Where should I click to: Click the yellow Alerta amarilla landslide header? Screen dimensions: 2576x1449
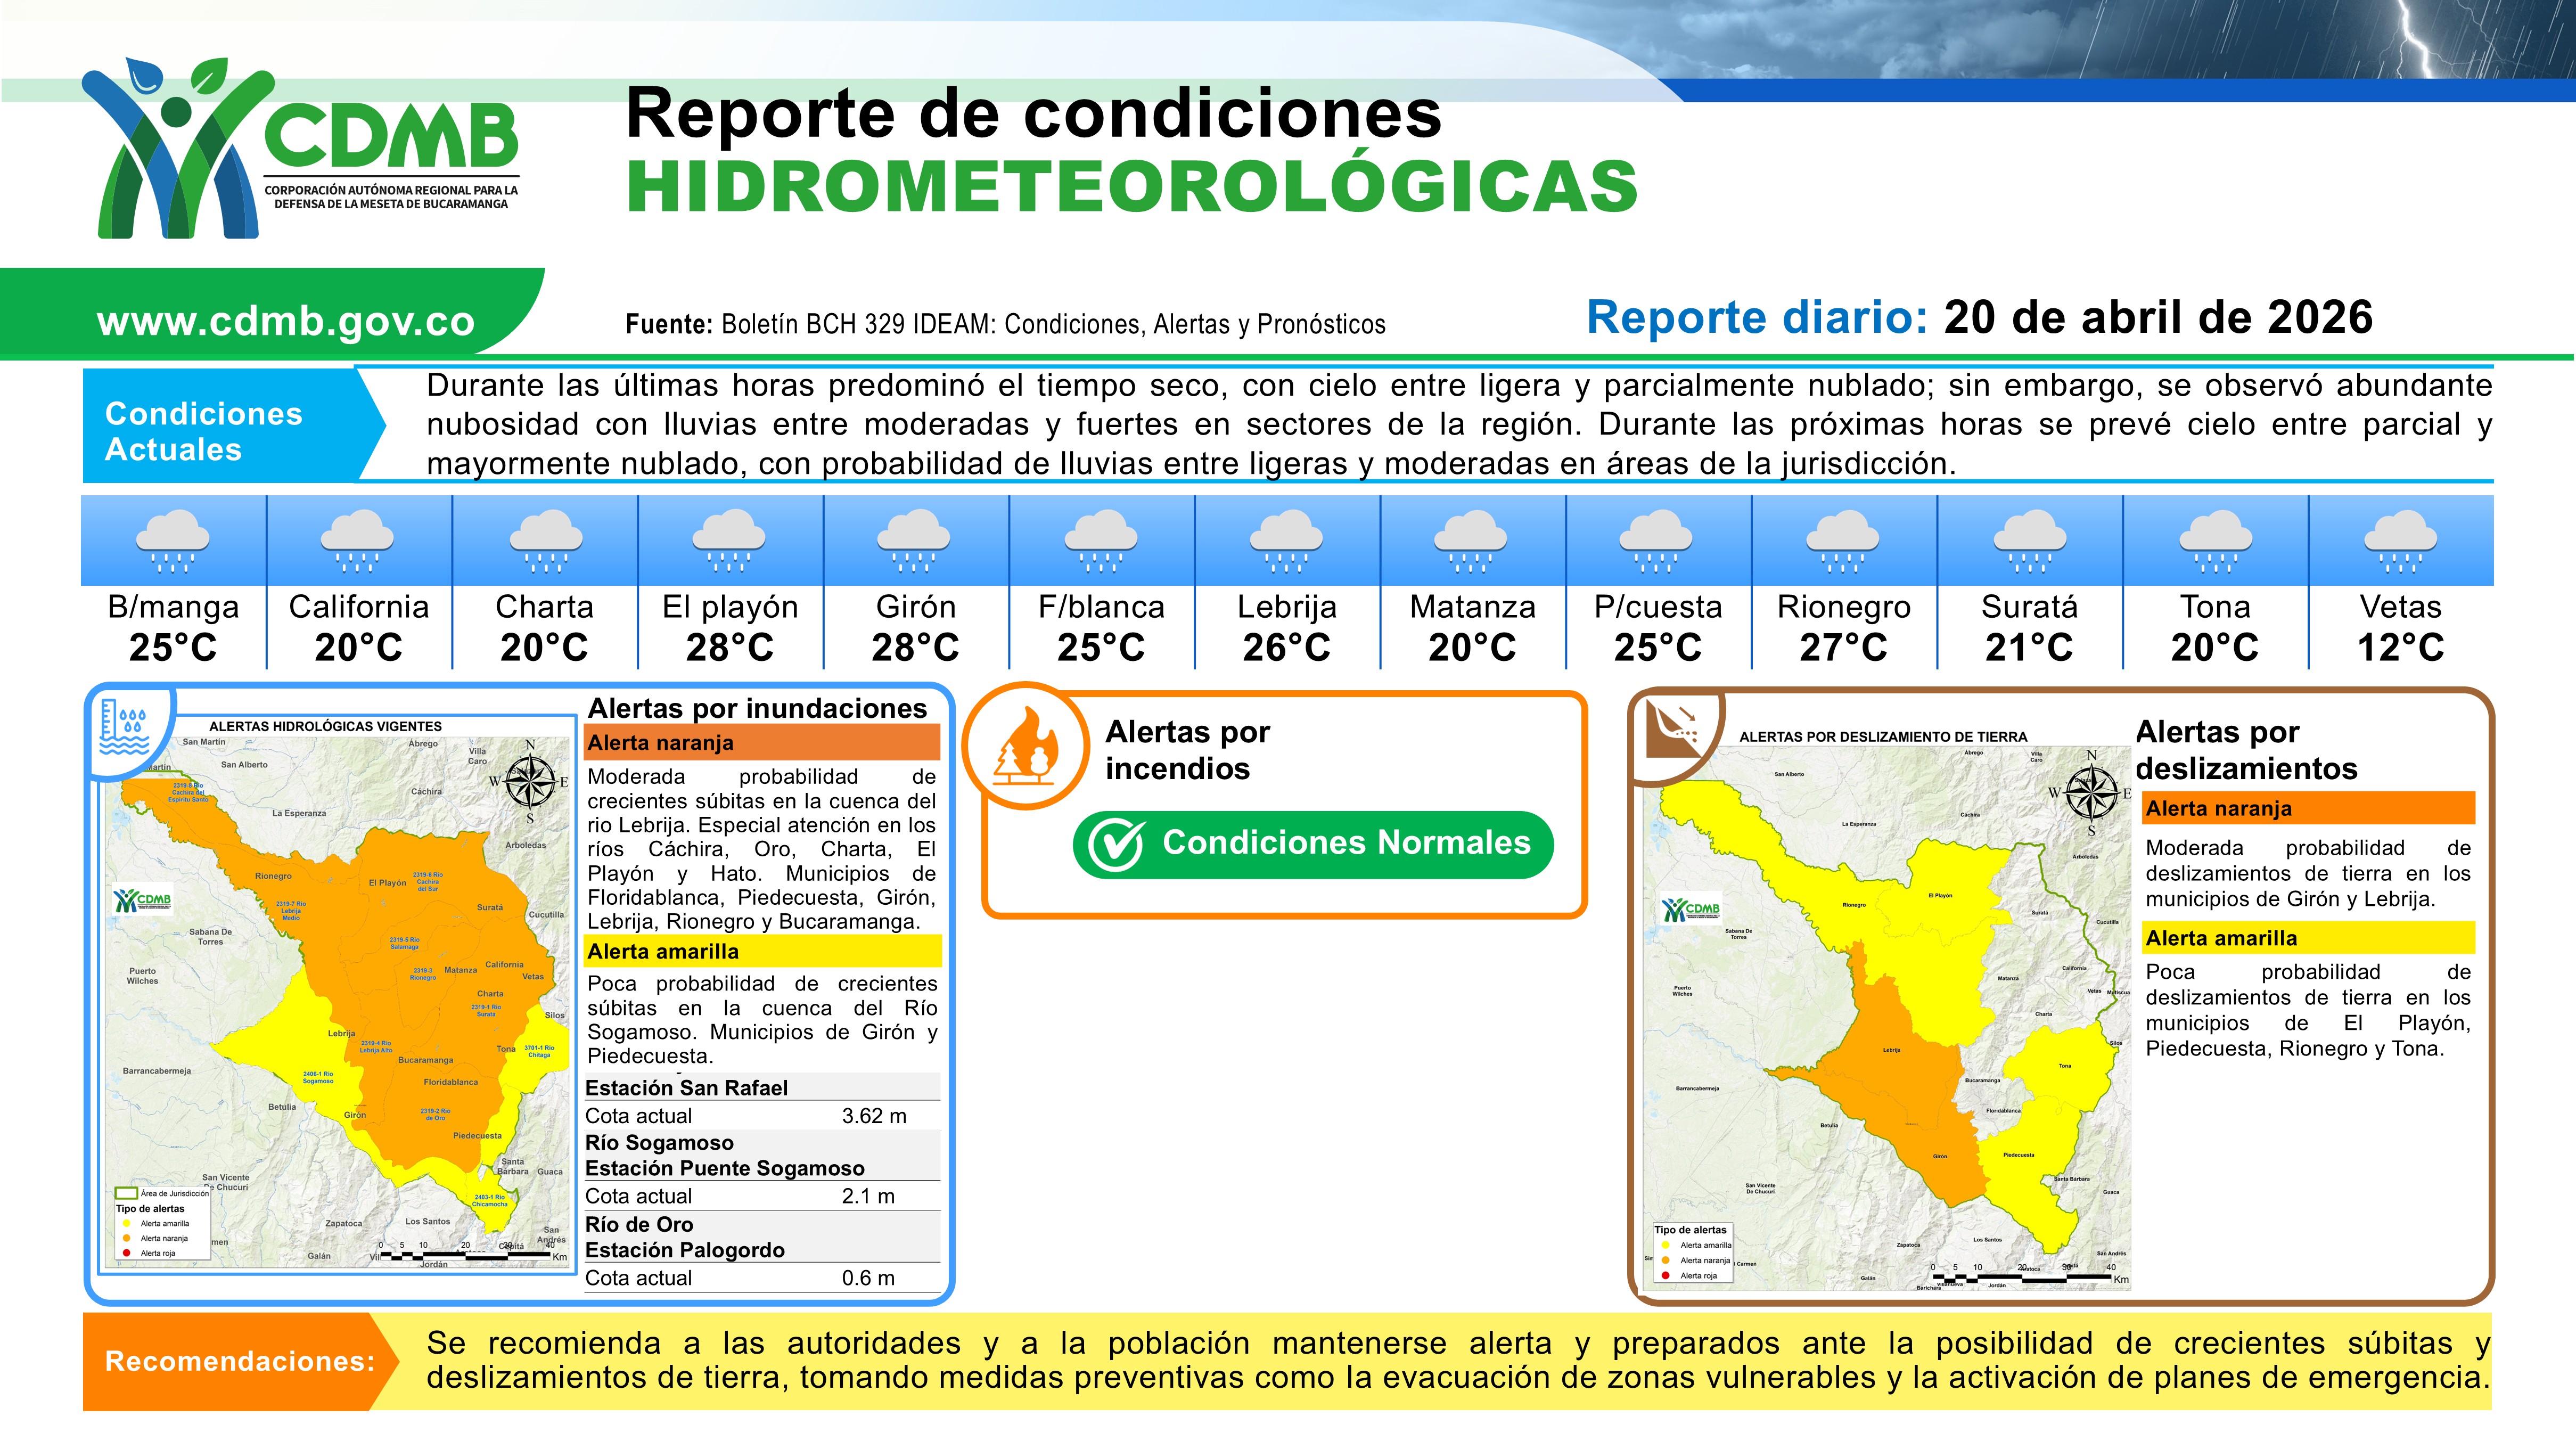[2308, 938]
